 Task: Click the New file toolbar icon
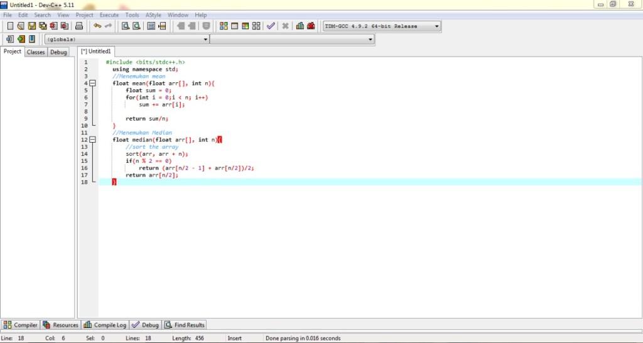10,26
